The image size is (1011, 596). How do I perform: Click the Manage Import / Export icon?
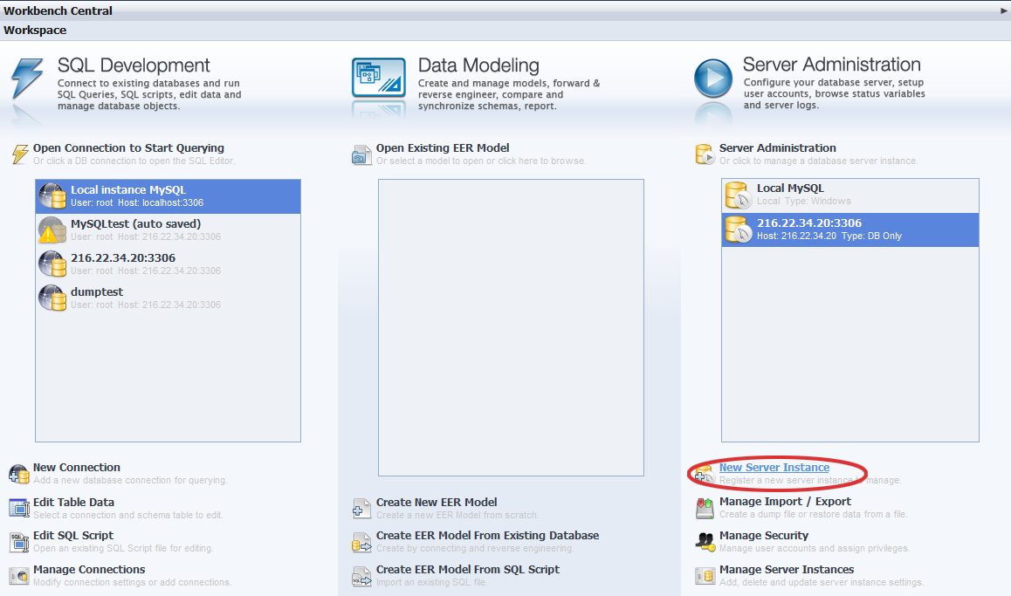click(x=705, y=508)
